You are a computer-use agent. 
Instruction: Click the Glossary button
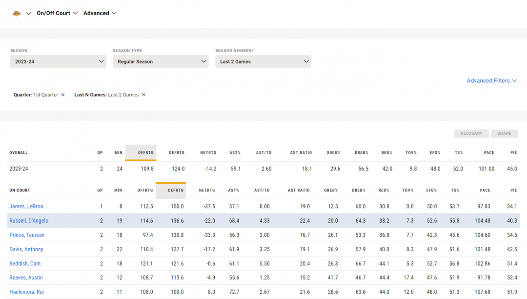[x=471, y=133]
